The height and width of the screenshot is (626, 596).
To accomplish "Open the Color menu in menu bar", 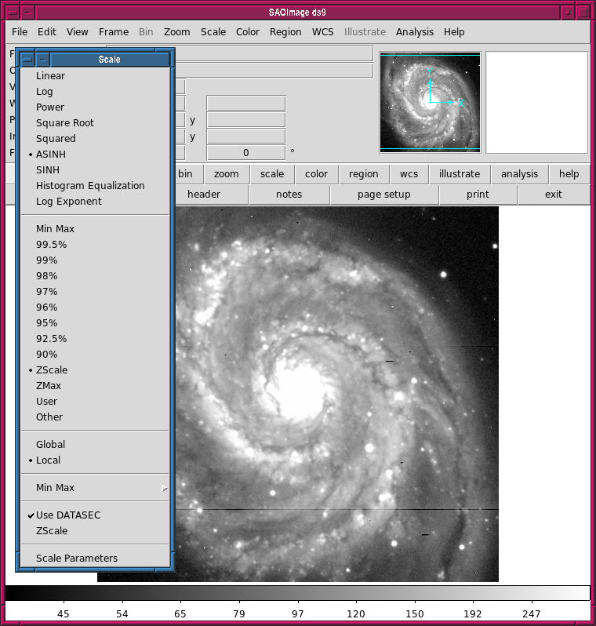I will tap(248, 32).
